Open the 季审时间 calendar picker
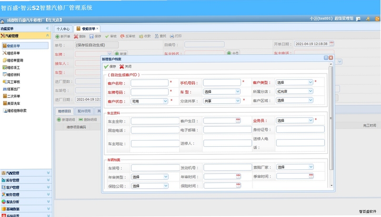The height and width of the screenshot is (217, 381). (311, 176)
